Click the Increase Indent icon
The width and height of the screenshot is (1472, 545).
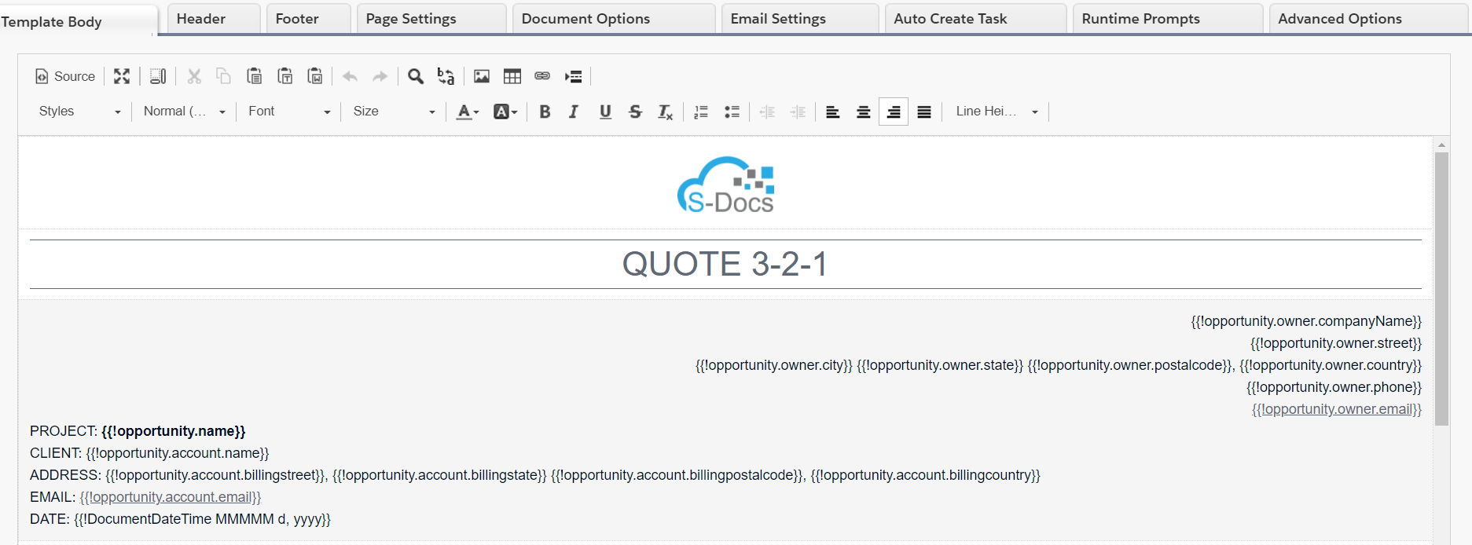(798, 112)
